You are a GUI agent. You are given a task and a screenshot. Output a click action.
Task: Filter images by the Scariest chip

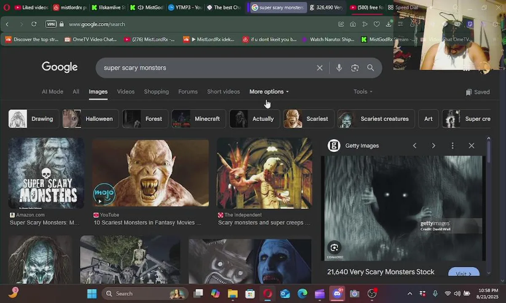point(309,119)
